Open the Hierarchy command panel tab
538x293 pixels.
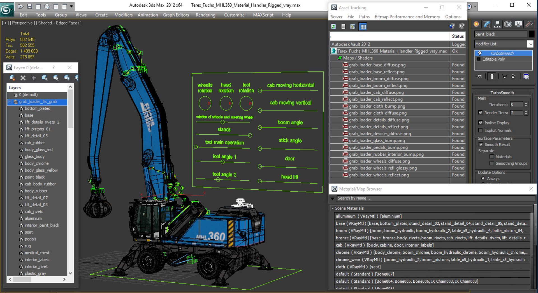[497, 24]
